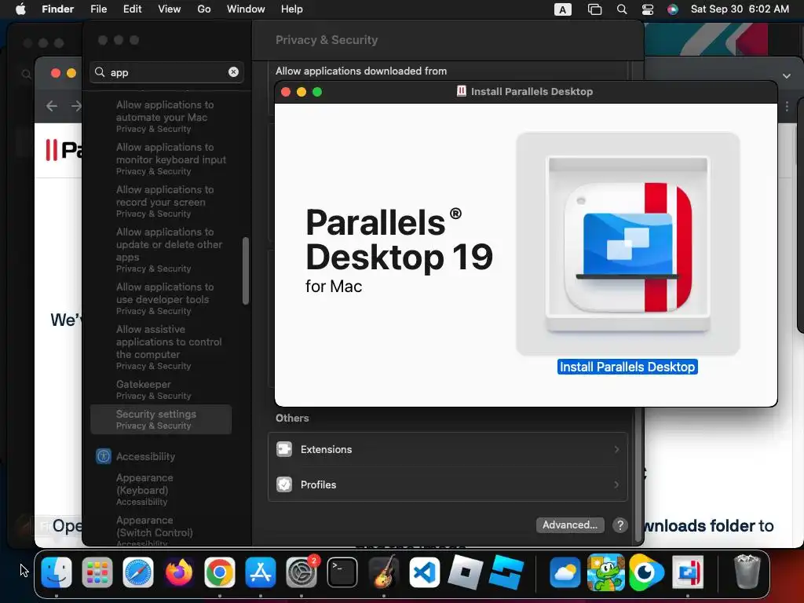Open the Finder menu
The image size is (804, 603).
point(57,9)
